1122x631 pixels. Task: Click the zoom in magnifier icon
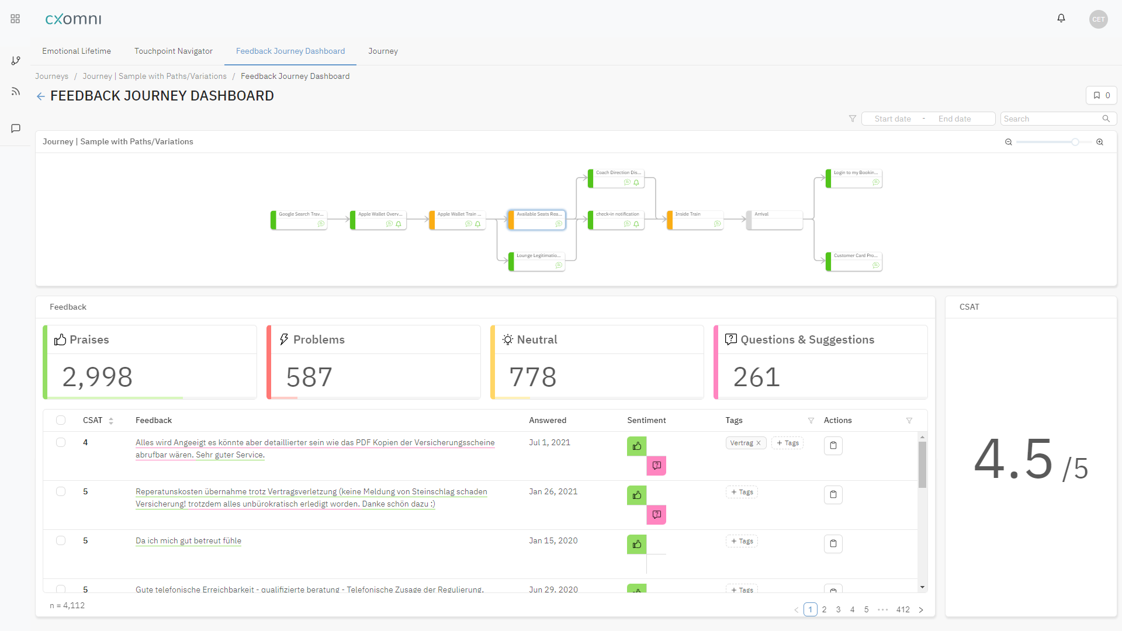tap(1100, 142)
